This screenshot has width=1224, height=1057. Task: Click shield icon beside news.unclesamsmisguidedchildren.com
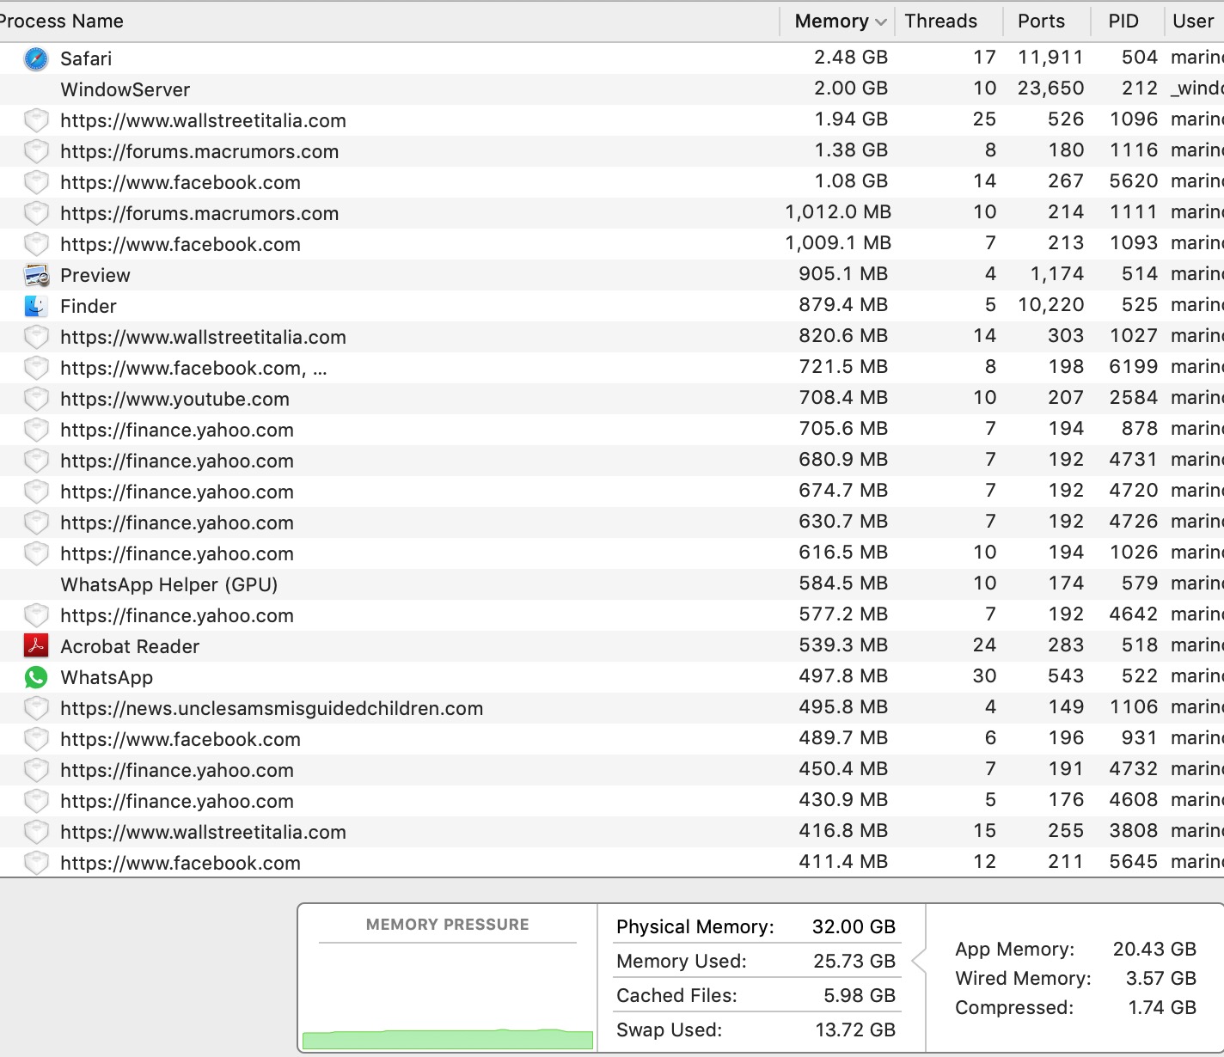[x=36, y=708]
